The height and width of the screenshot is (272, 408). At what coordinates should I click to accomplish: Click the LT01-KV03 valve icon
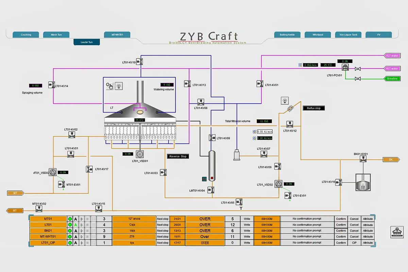click(164, 172)
